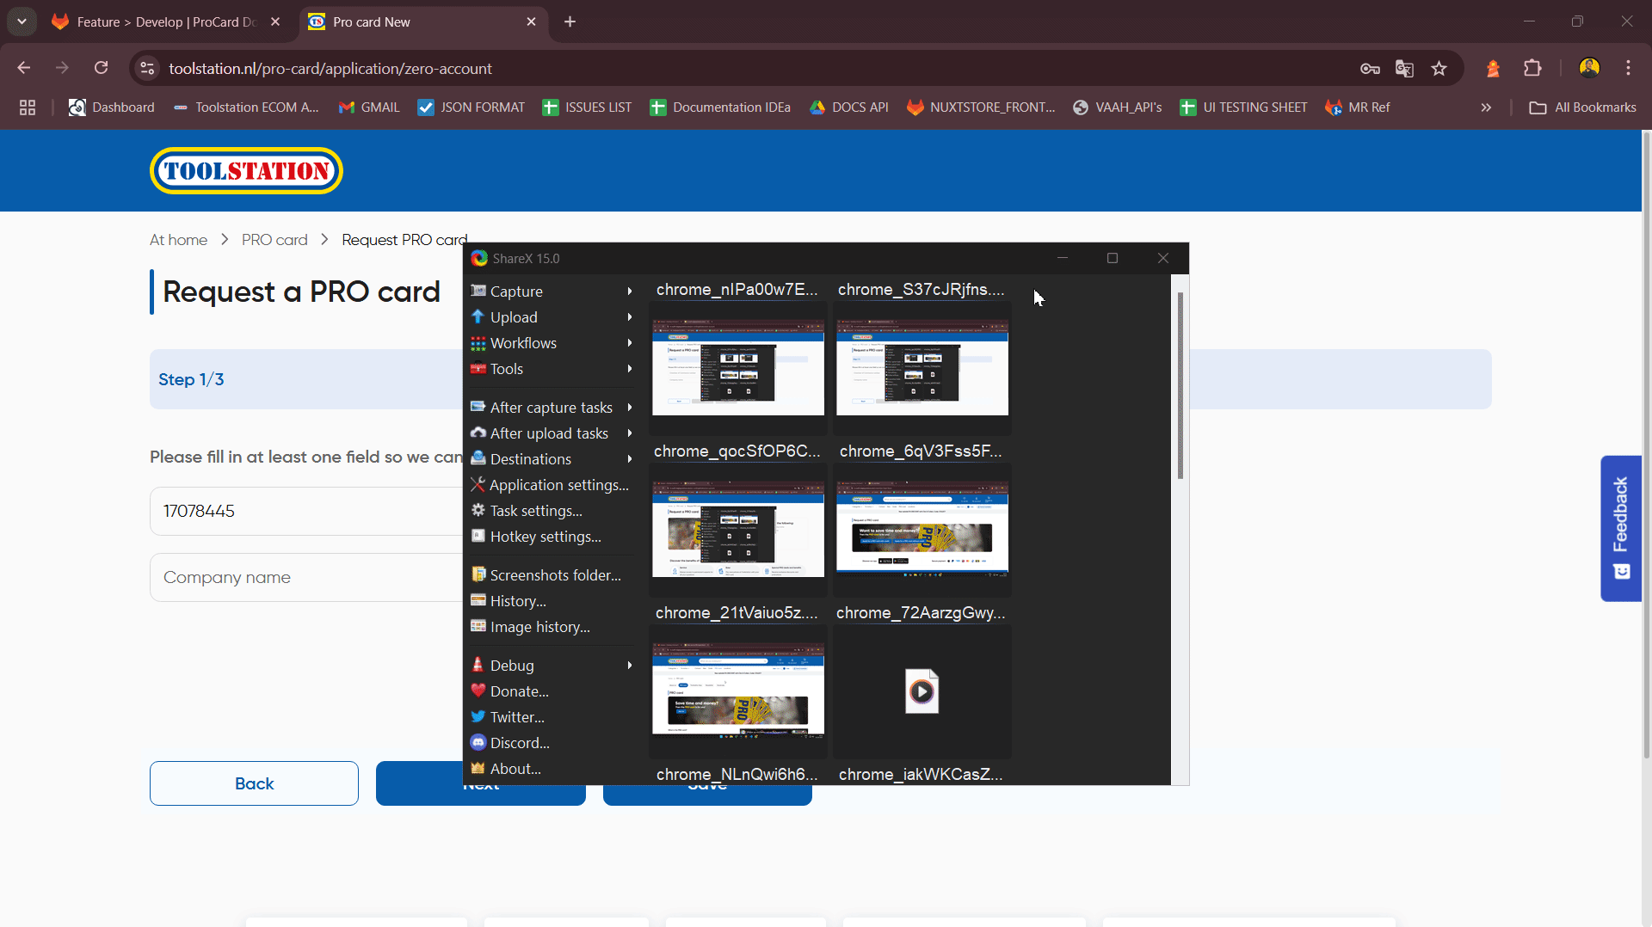Click the password manager key icon

click(1370, 69)
